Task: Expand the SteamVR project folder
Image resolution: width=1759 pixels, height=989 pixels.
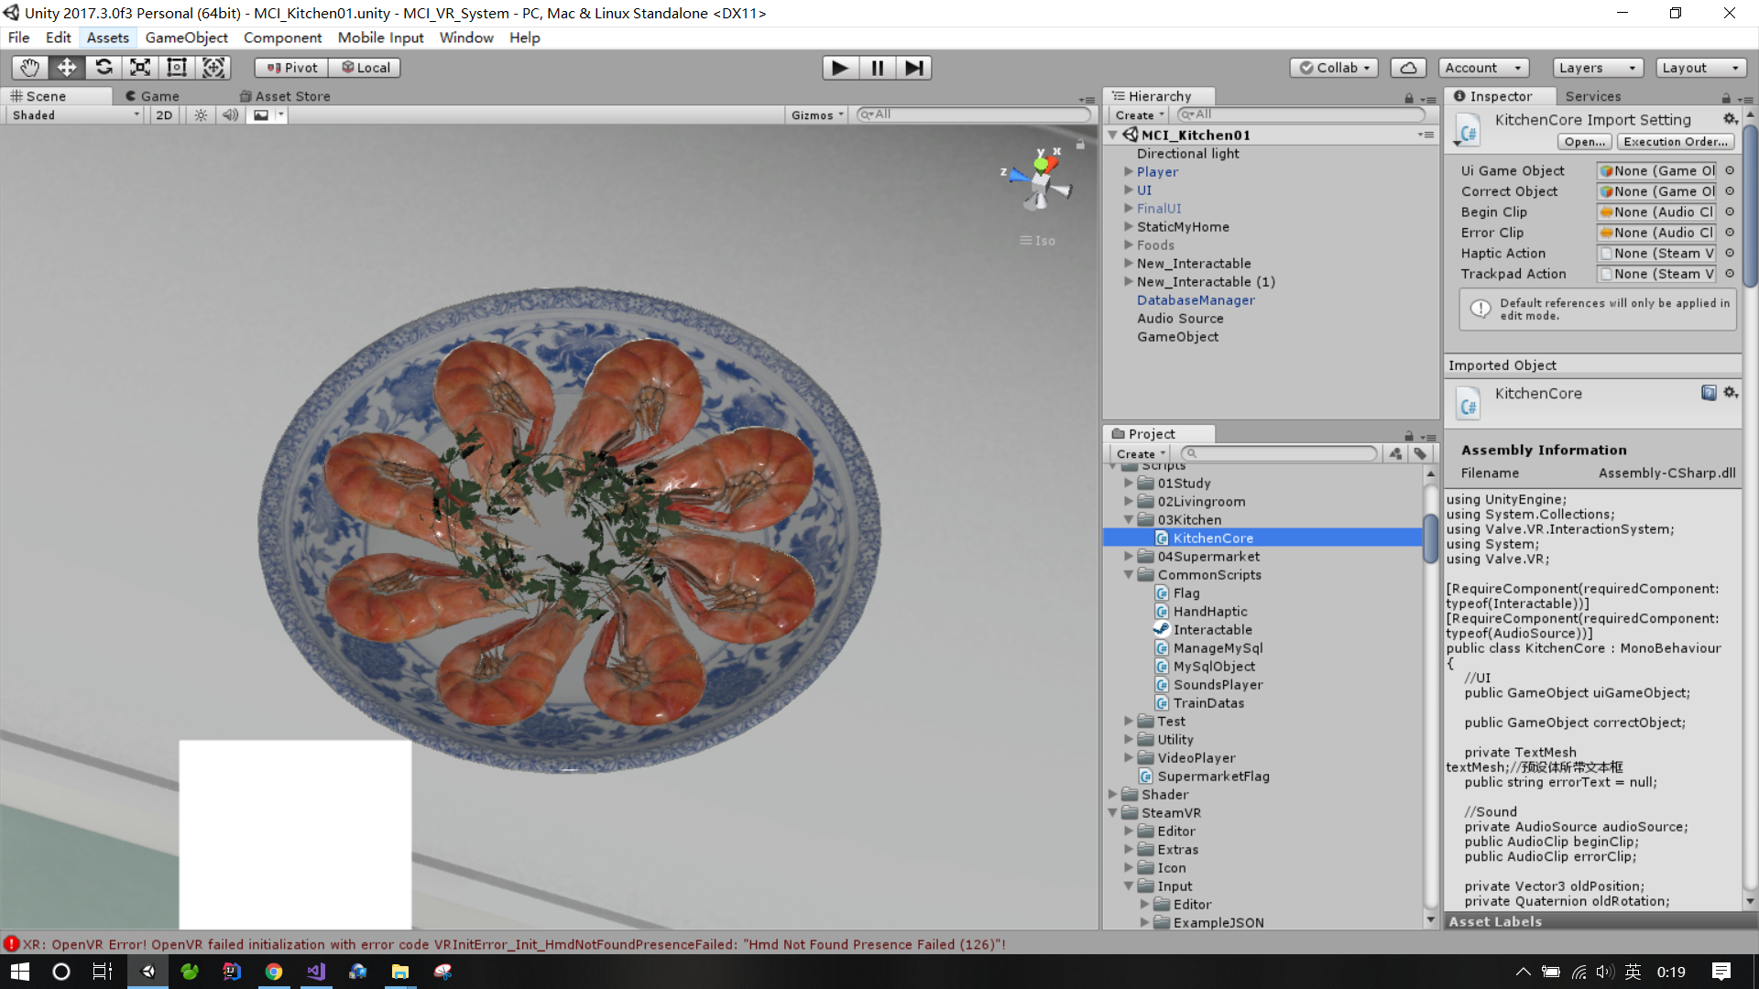Action: click(1113, 812)
